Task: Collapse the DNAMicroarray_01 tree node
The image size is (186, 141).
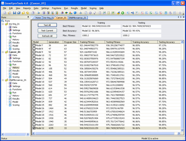Action: pyautogui.click(x=3, y=80)
